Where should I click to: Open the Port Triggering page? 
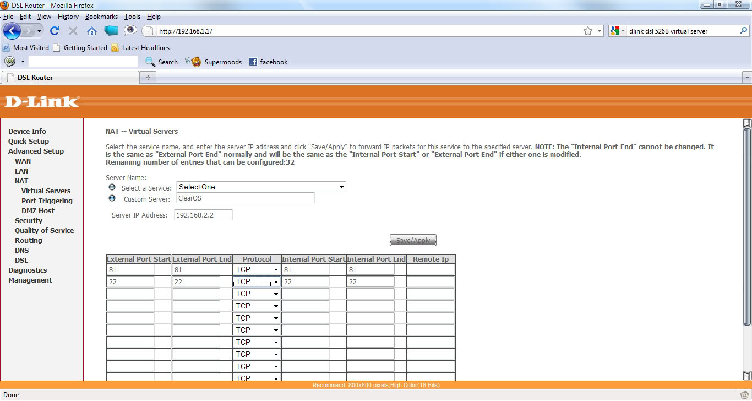click(x=47, y=201)
